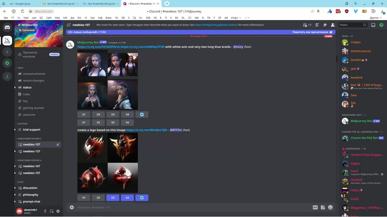Open the announcements channel
The height and width of the screenshot is (217, 387).
point(34,74)
